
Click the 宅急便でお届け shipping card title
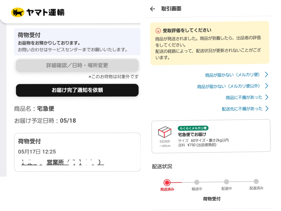[192, 134]
